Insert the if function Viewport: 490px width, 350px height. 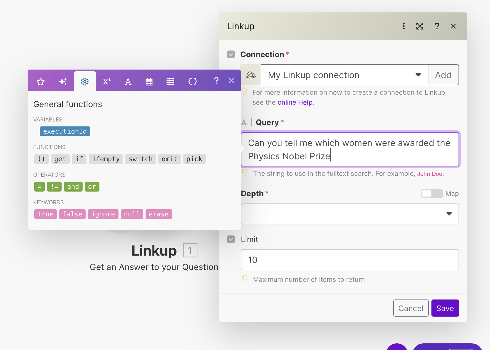click(x=79, y=159)
